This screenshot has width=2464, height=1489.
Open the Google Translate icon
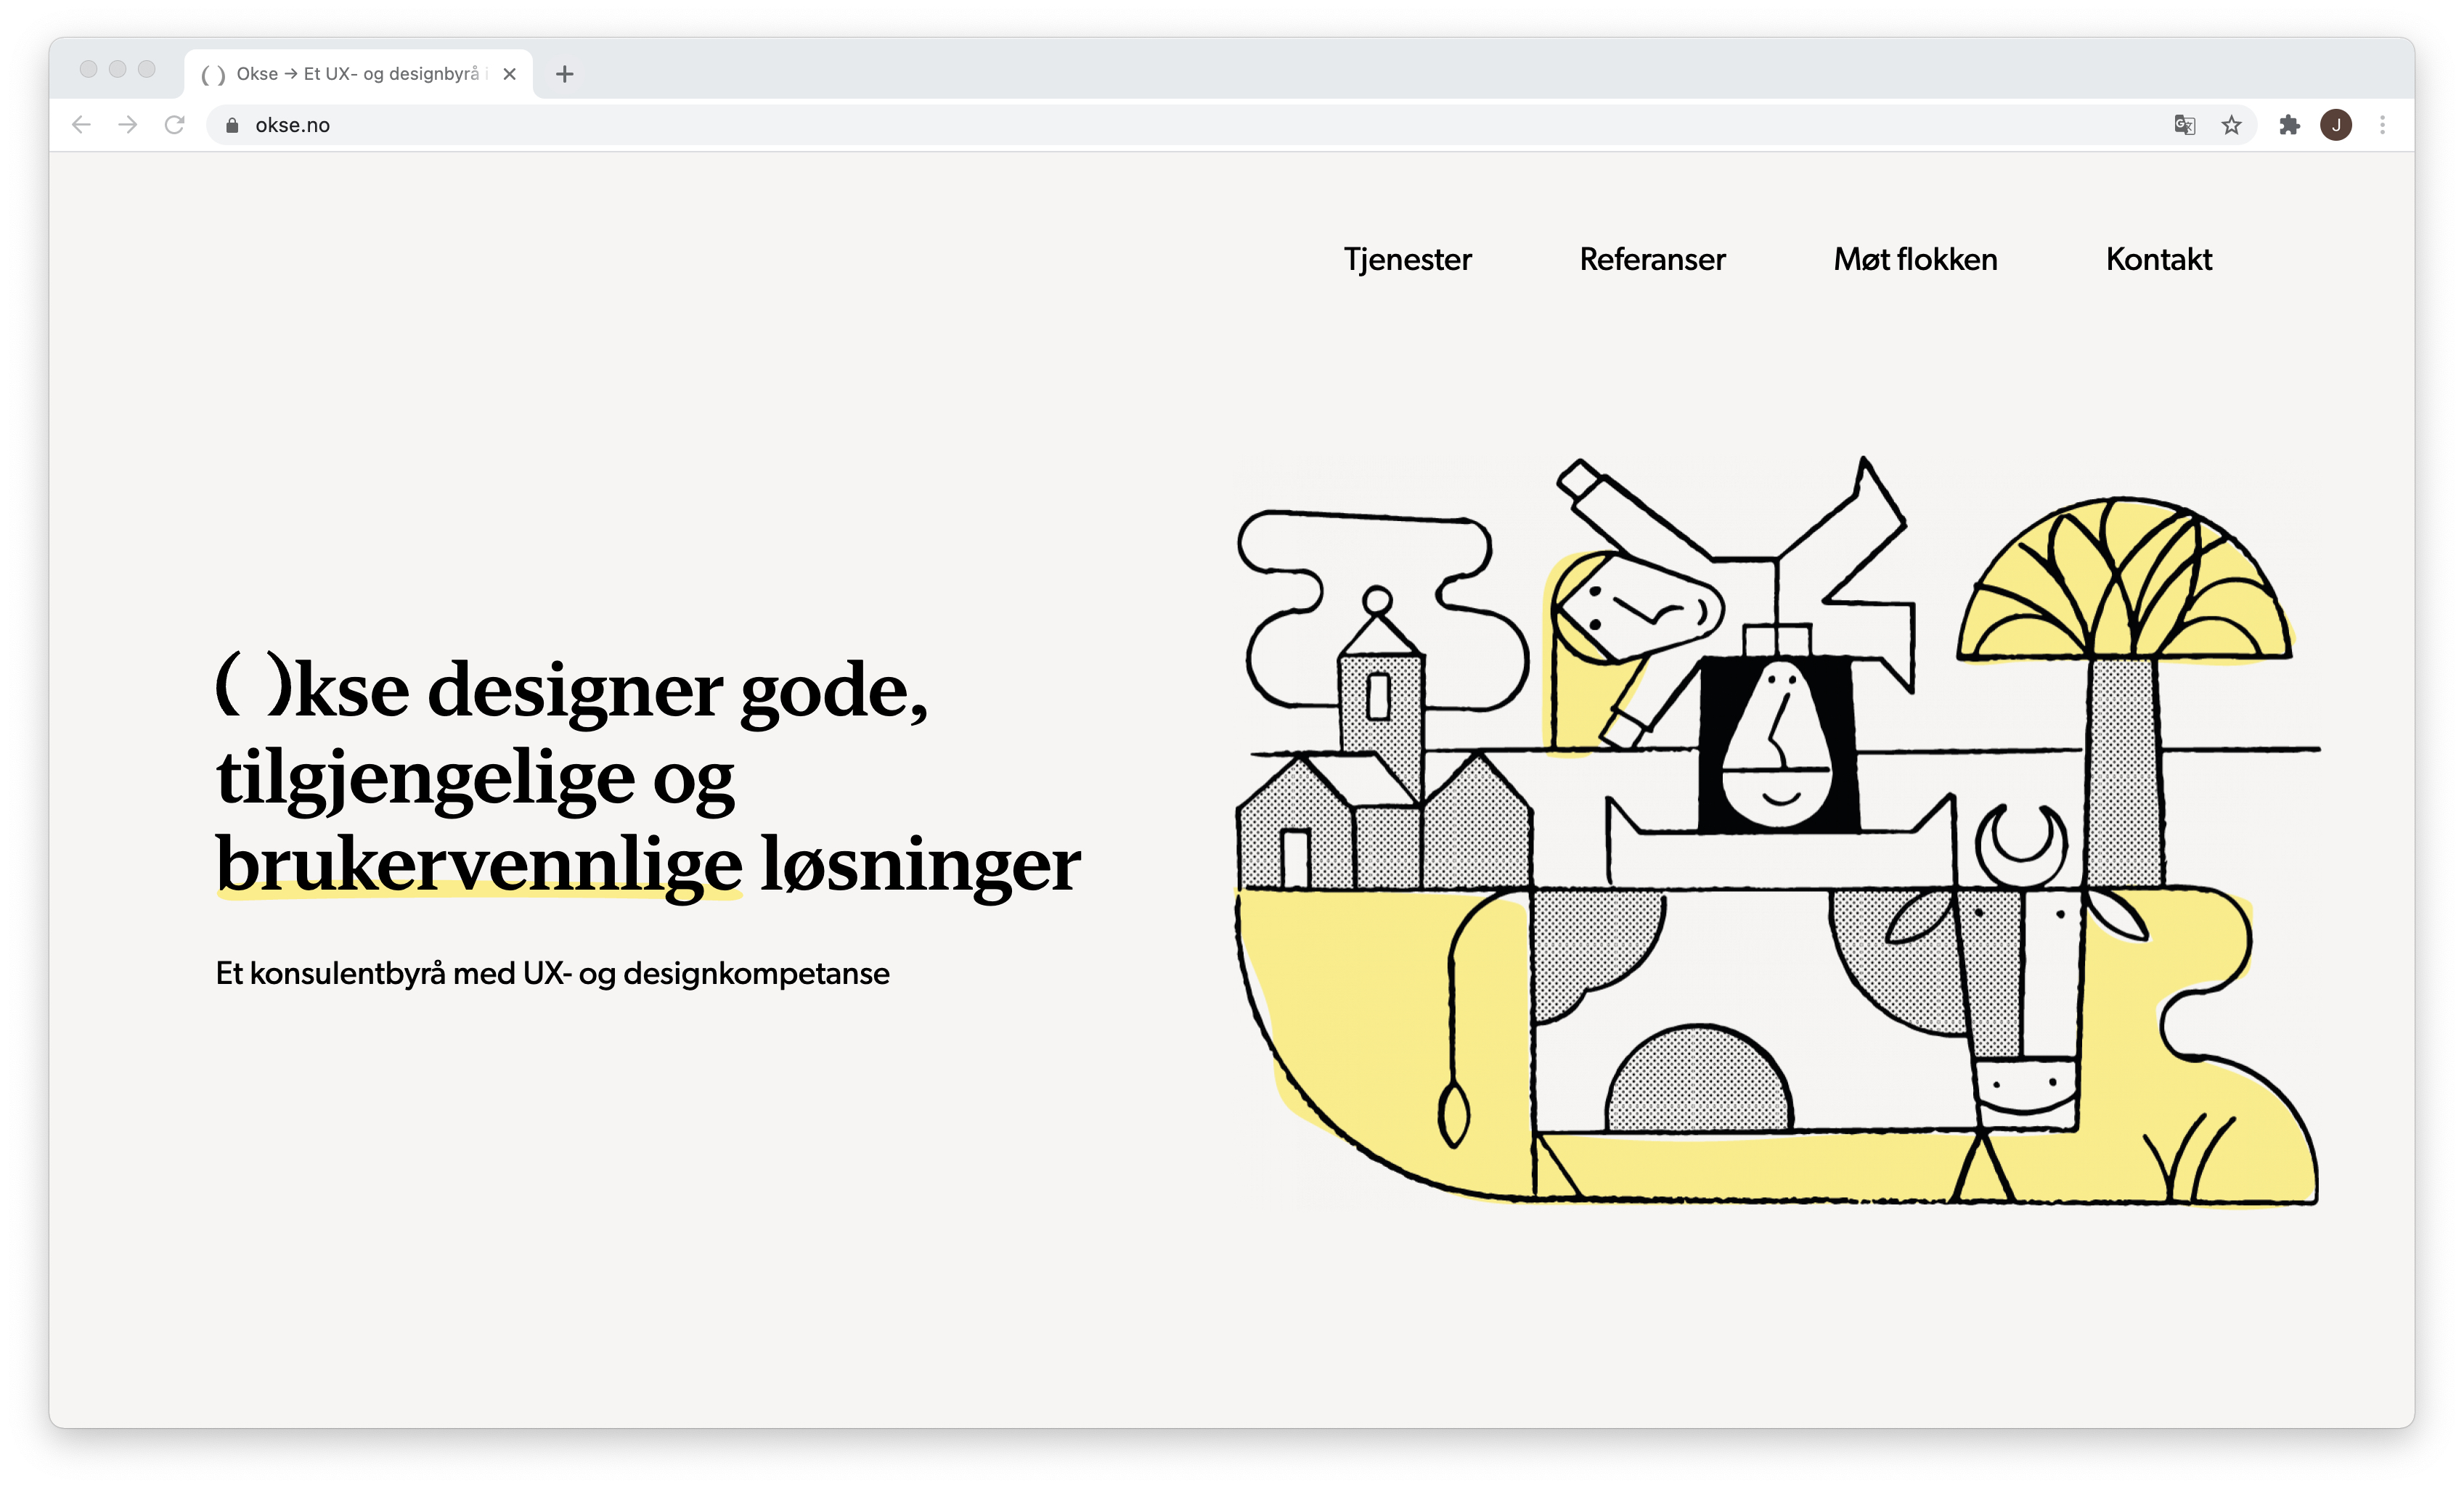[2184, 125]
